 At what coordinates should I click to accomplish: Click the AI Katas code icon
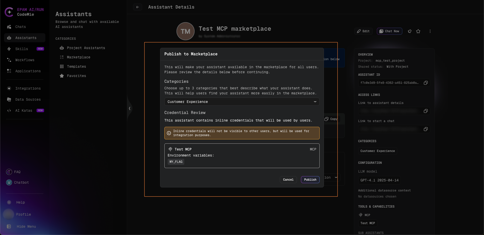(x=9, y=110)
